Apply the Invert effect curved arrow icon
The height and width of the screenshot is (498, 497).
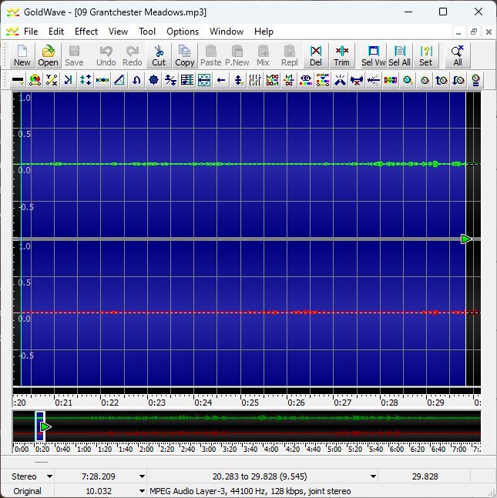[136, 80]
